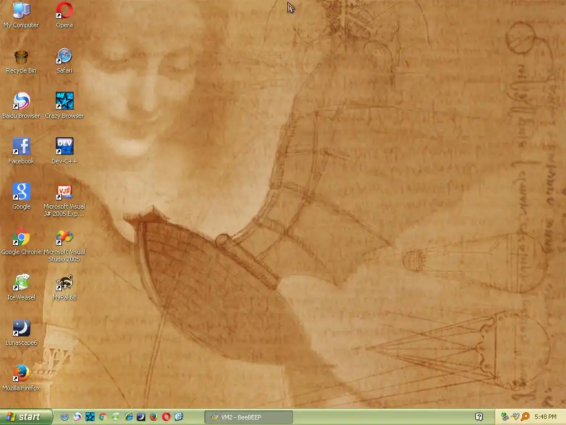Select the Mozilla Firefox desktop shortcut
The image size is (566, 425).
tap(22, 377)
